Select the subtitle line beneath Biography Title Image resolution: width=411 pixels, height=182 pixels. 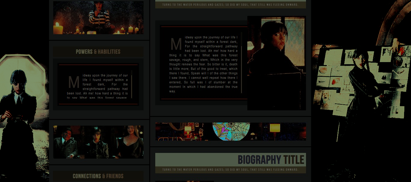coord(230,170)
